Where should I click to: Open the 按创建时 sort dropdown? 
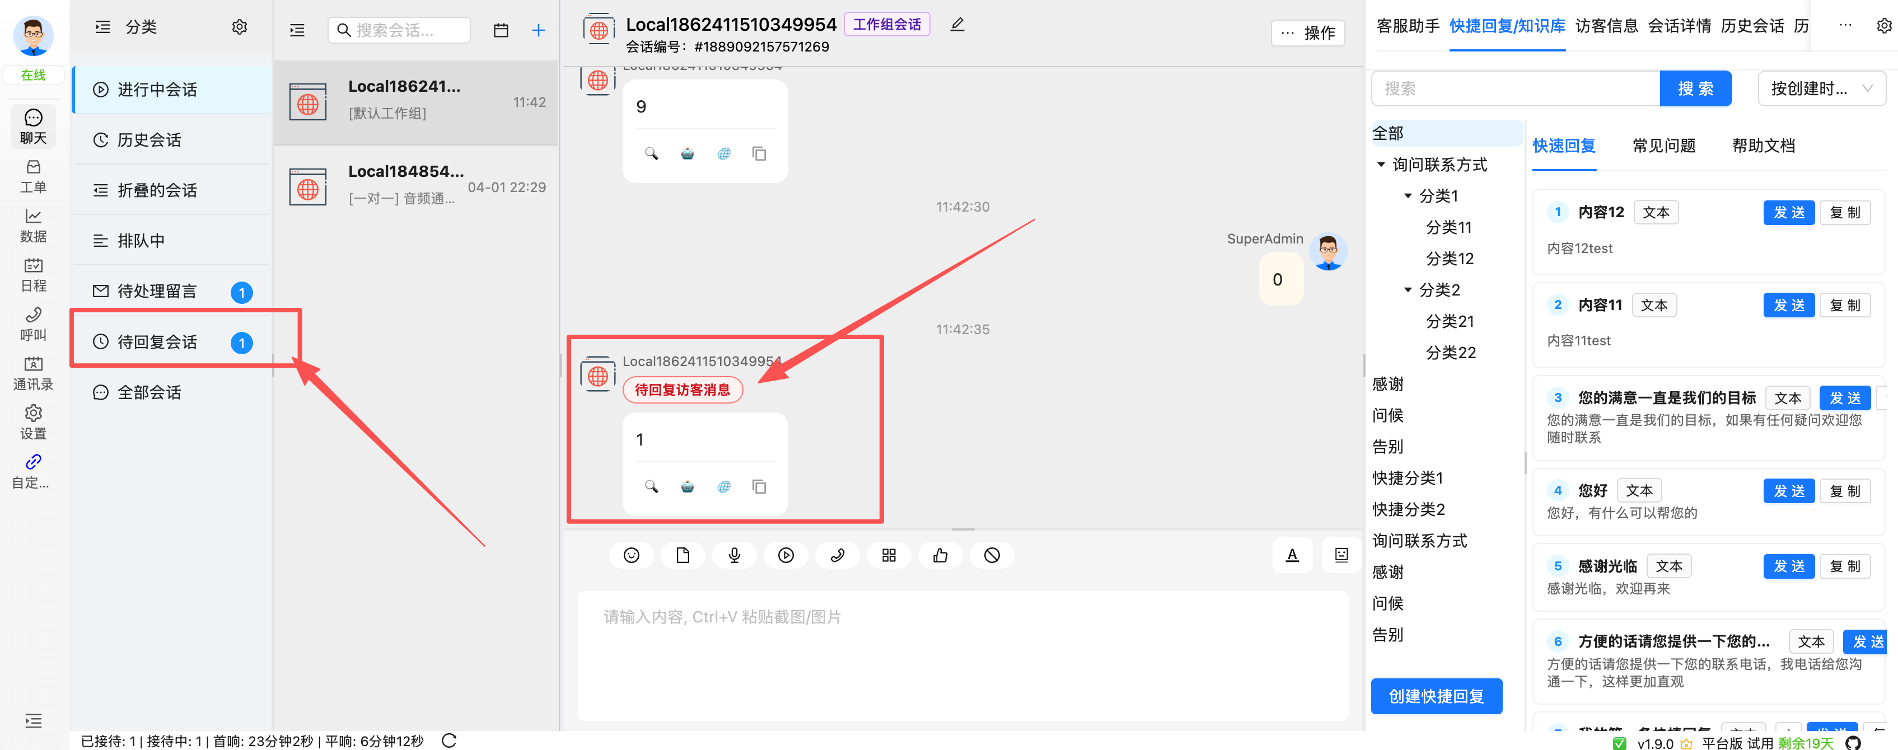pos(1821,88)
